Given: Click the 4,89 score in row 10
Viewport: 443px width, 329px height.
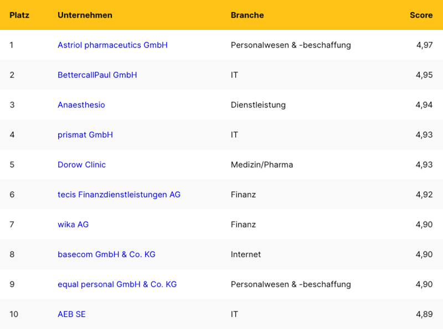Looking at the screenshot, I should [x=424, y=314].
